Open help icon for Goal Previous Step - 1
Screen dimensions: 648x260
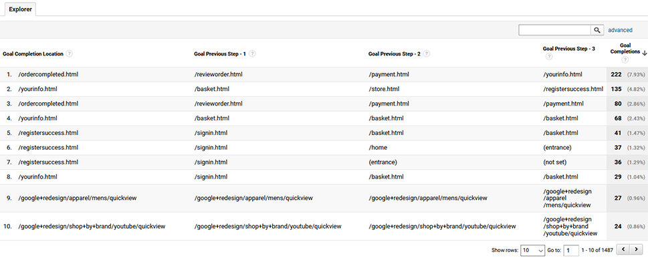[251, 53]
